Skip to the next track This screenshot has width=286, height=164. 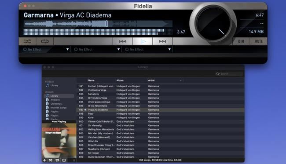click(162, 41)
